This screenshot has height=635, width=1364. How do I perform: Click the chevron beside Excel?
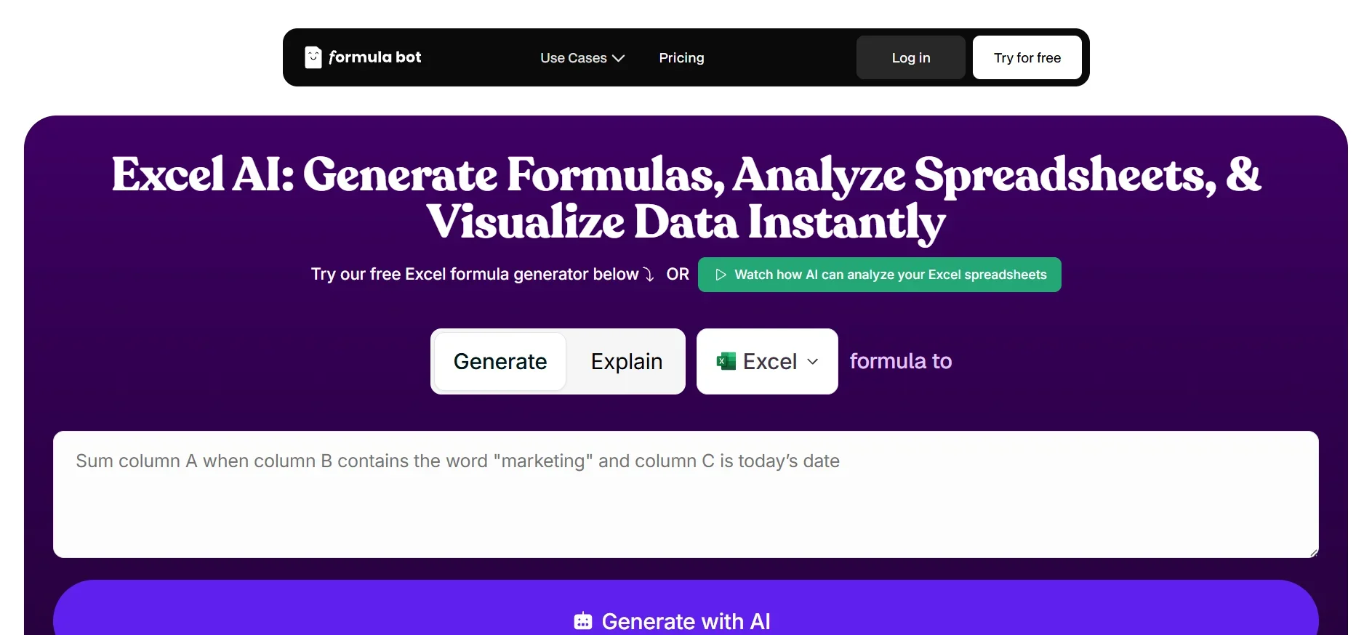[814, 361]
